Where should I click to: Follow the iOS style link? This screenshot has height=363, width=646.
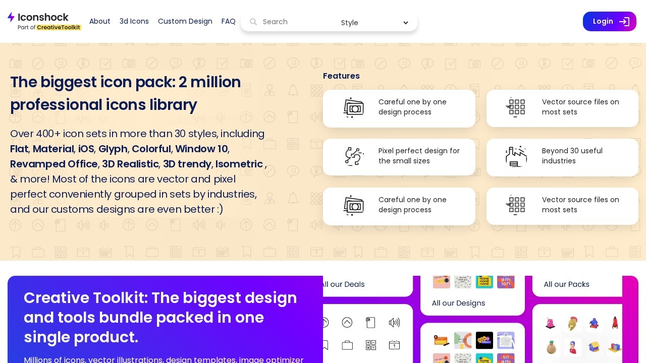(x=86, y=149)
